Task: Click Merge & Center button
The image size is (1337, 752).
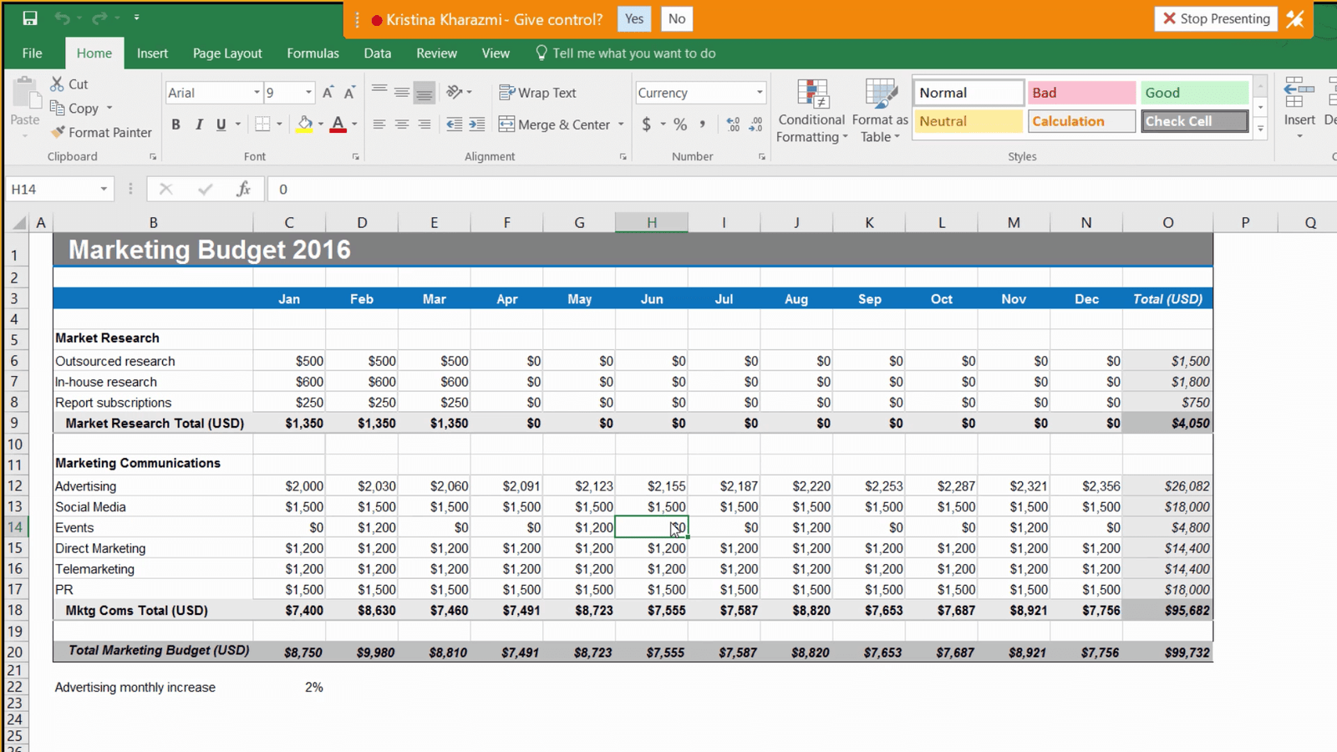Action: (x=555, y=124)
